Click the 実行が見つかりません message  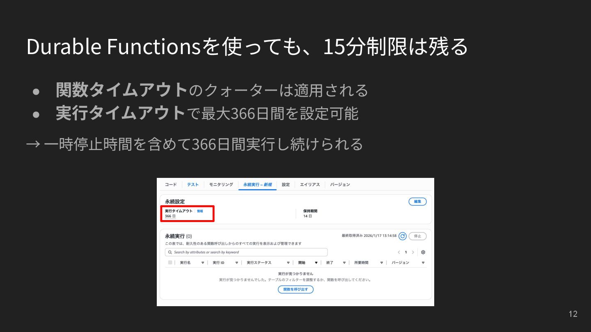295,273
